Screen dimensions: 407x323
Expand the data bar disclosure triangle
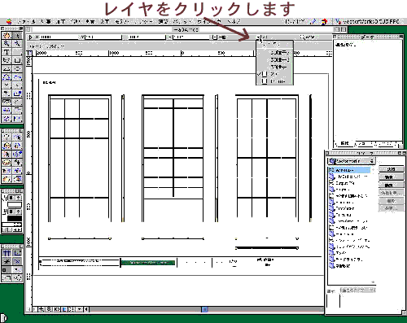point(30,37)
